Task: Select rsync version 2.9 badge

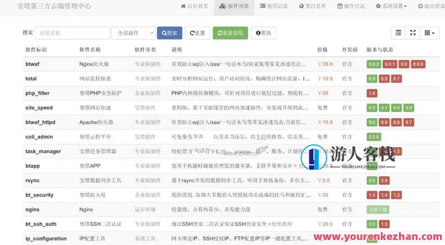Action: tap(384, 180)
